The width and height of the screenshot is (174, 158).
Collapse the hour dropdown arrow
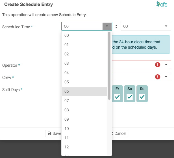point(107,26)
